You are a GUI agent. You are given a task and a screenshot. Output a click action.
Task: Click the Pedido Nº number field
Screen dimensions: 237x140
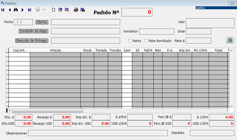click(x=137, y=12)
